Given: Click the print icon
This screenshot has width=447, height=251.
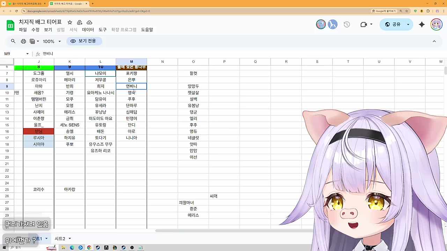Looking at the screenshot, I should 23,41.
